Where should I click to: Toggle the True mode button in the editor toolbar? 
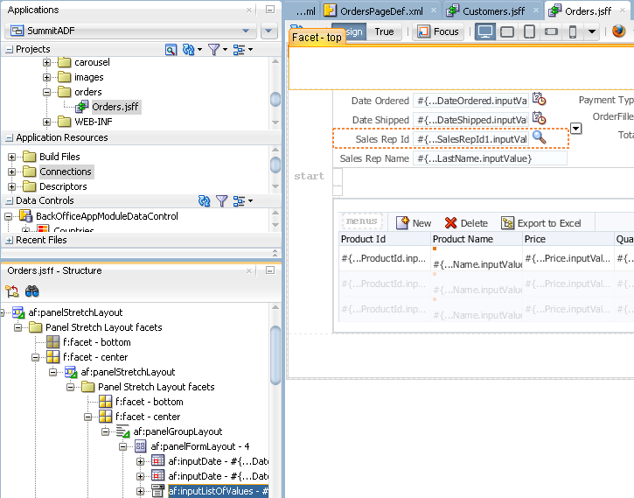384,32
